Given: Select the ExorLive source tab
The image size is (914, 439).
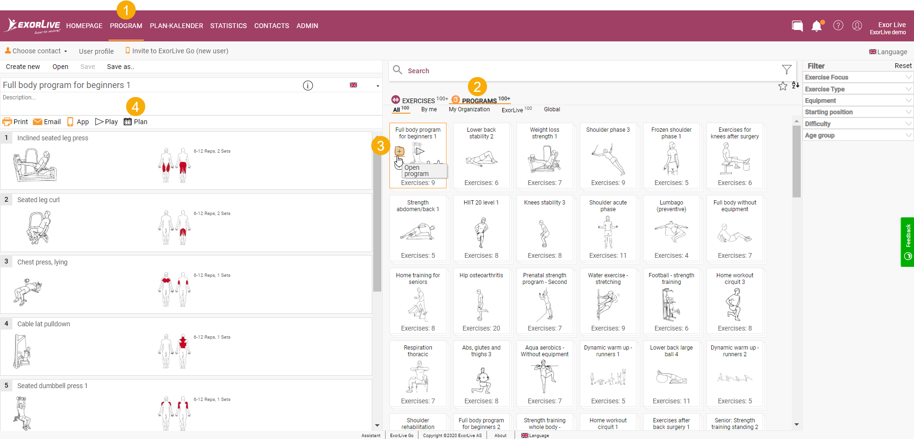Looking at the screenshot, I should [x=517, y=109].
